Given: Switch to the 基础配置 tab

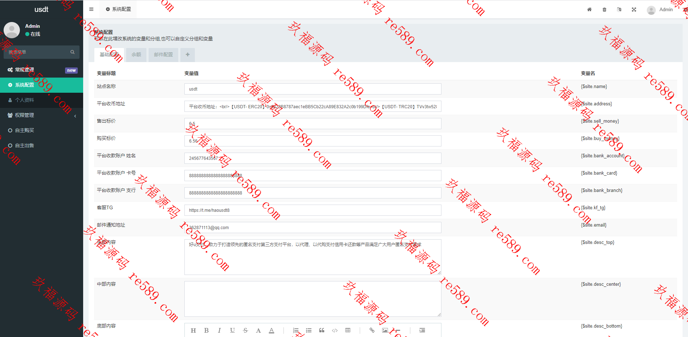Looking at the screenshot, I should pos(109,54).
